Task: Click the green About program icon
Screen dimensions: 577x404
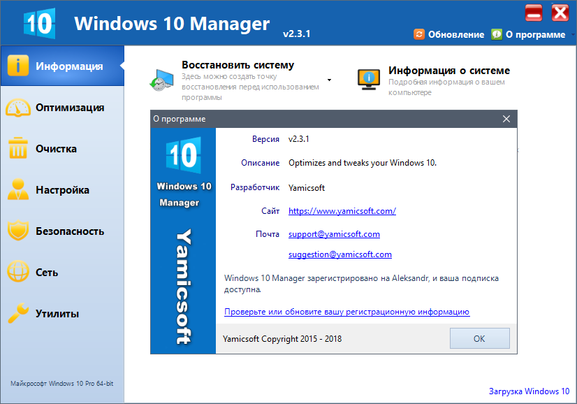Action: (x=497, y=34)
